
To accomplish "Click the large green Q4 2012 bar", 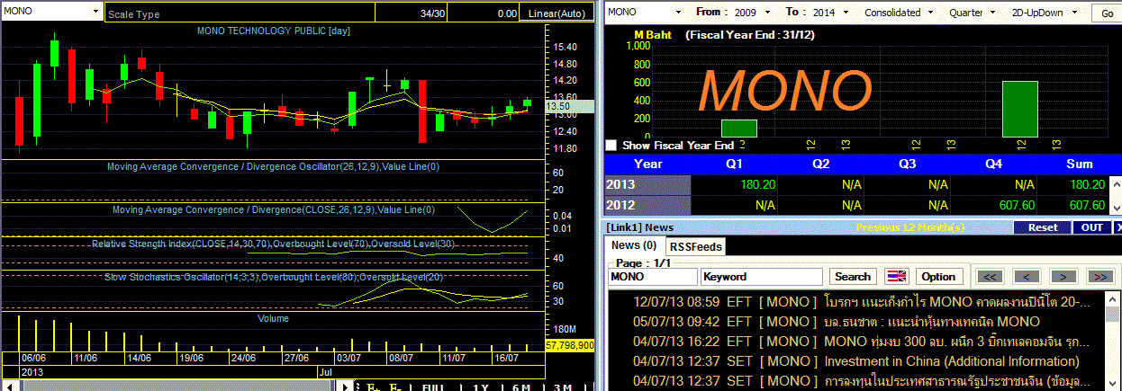I will pos(1019,109).
